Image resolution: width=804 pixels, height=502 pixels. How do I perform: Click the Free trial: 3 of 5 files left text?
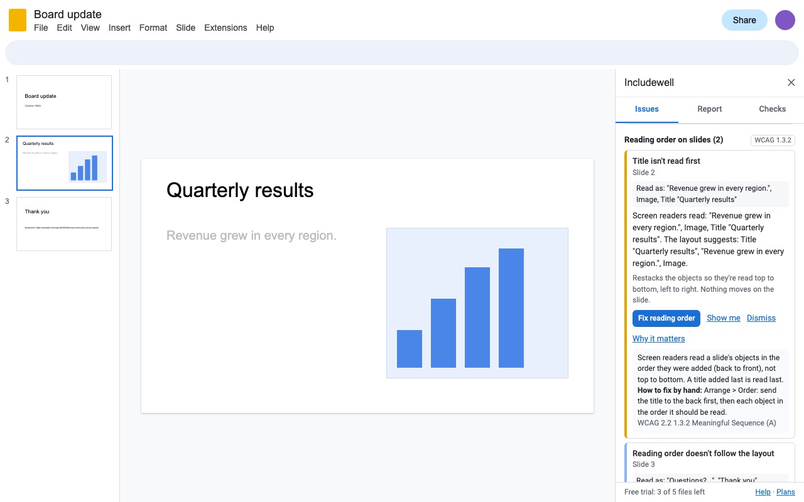coord(665,492)
